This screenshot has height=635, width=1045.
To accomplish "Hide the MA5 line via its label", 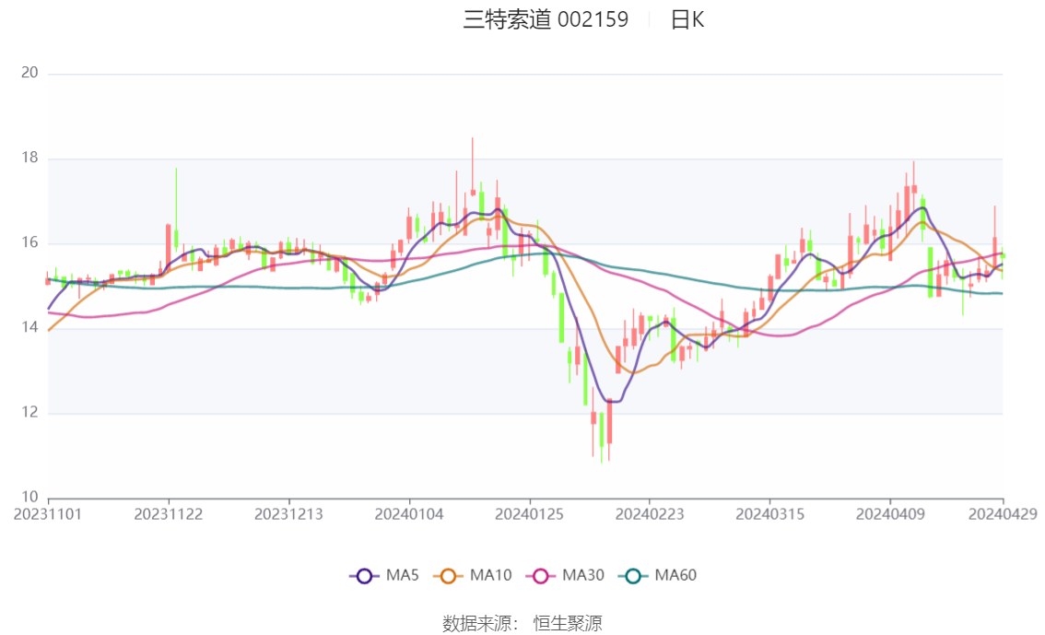I will (403, 575).
